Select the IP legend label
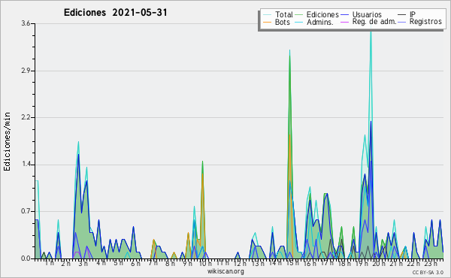Screen dimensions: 451x278 (413, 15)
